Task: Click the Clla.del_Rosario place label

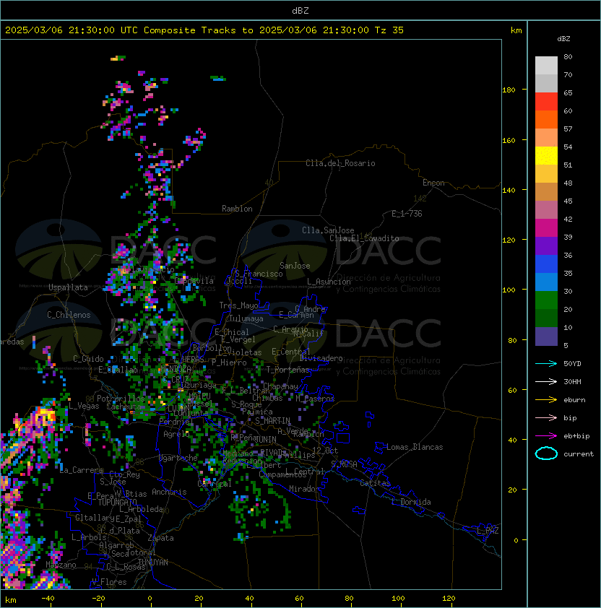Action: point(340,163)
